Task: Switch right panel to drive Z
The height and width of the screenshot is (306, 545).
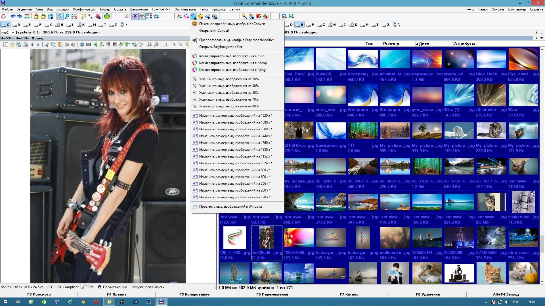Action: pos(385,25)
